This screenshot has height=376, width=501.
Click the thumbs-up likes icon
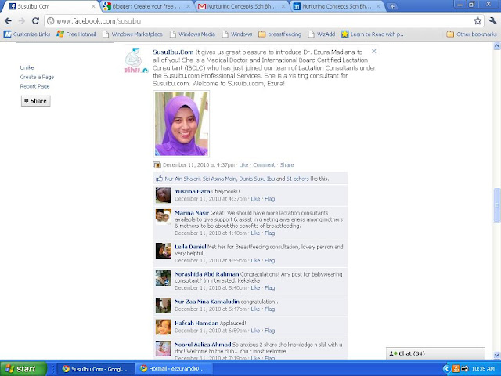159,179
